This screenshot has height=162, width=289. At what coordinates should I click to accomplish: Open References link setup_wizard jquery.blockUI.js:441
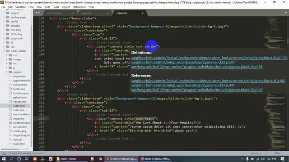point(183,85)
